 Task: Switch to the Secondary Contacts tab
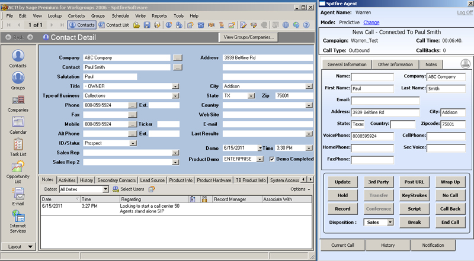[x=116, y=180]
